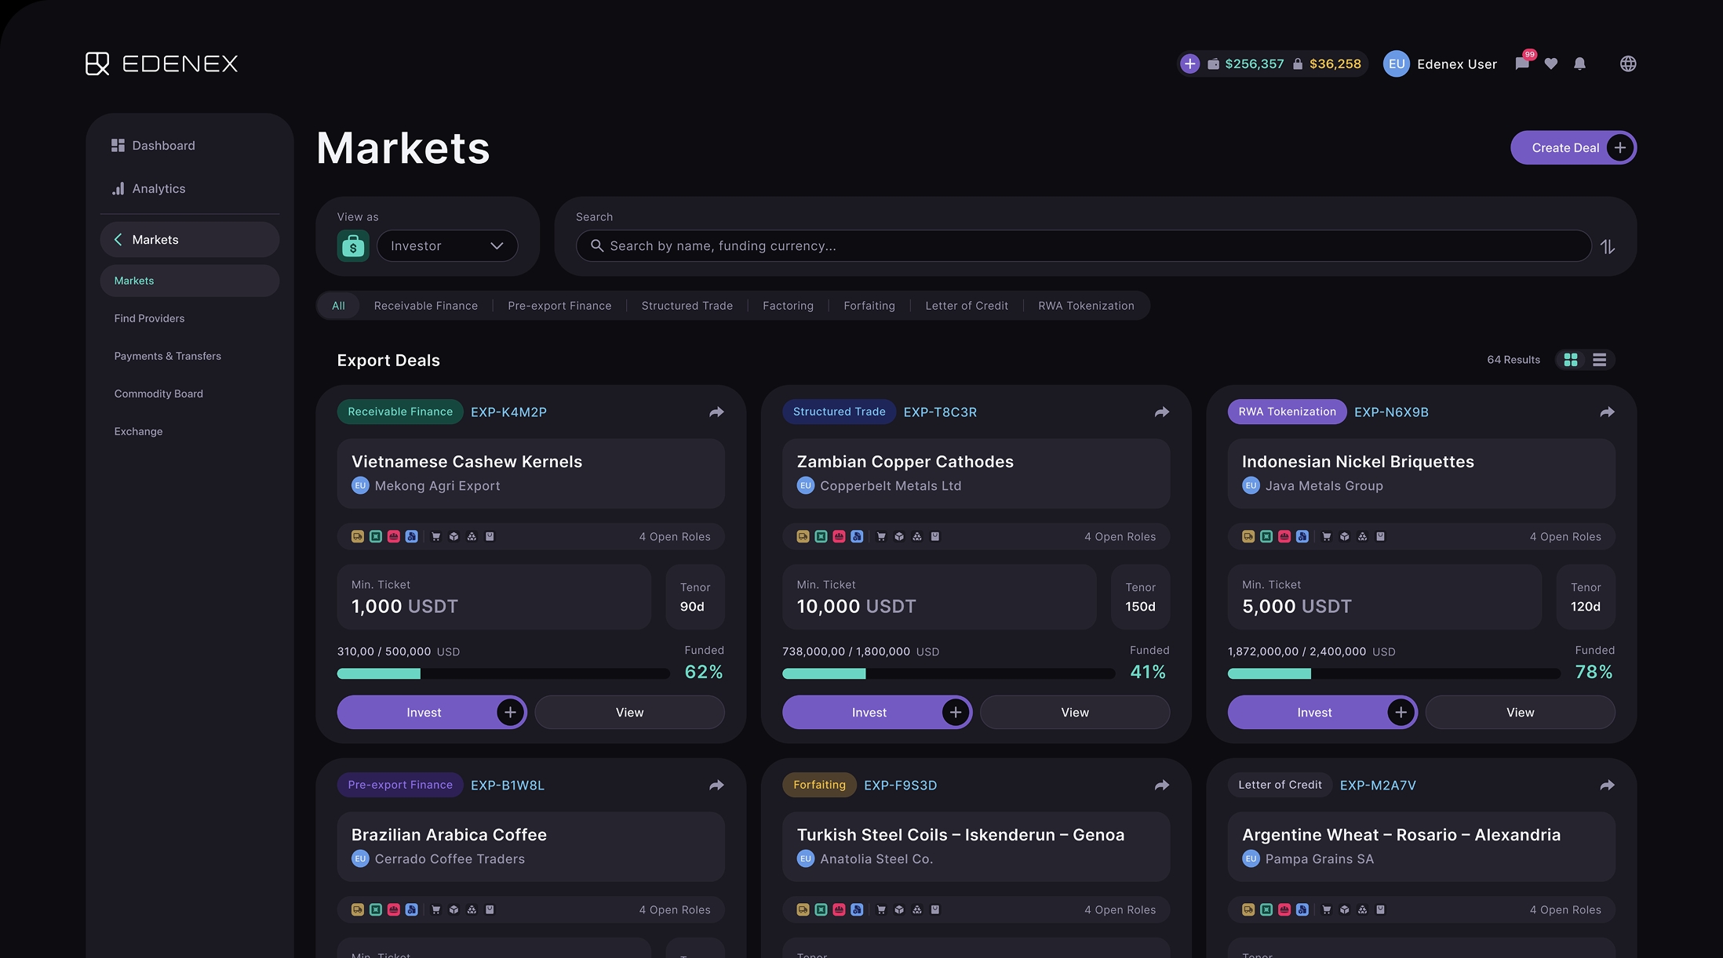Focus the search by name field

click(x=1084, y=246)
